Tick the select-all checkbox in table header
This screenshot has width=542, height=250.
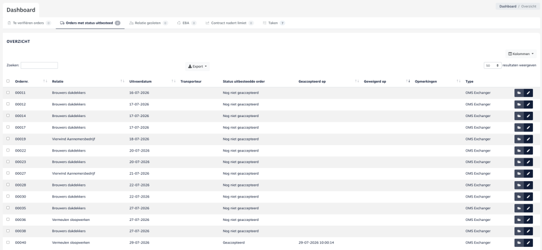tap(8, 81)
